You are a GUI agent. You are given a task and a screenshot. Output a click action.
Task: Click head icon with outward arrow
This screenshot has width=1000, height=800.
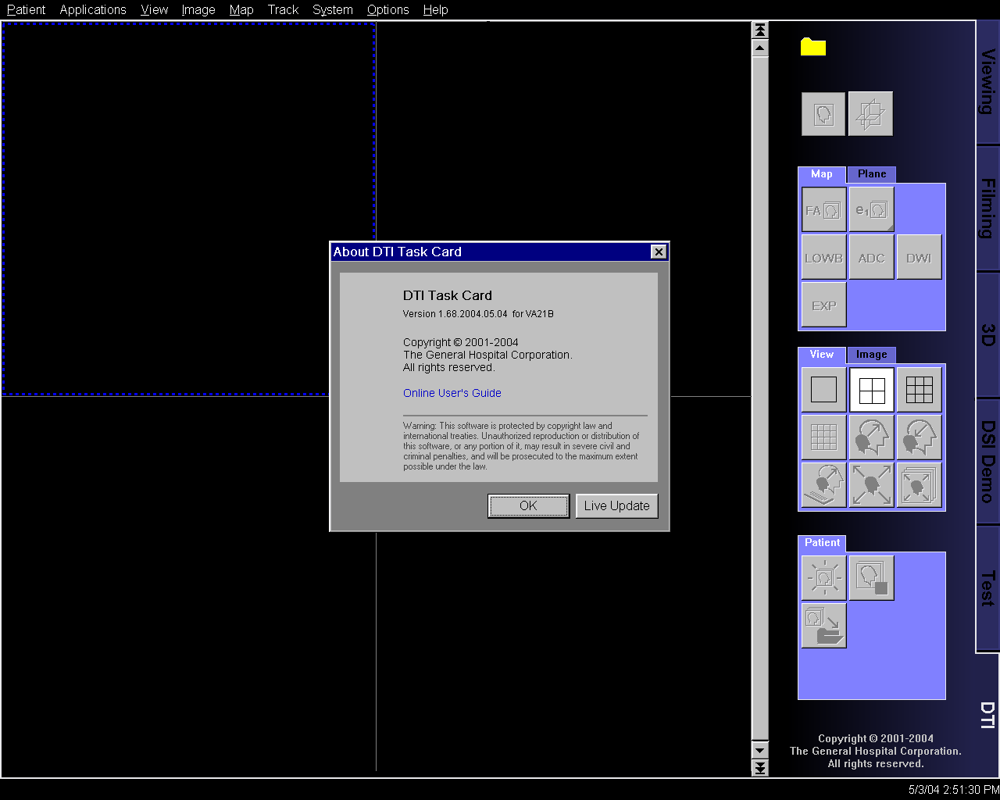pos(871,437)
